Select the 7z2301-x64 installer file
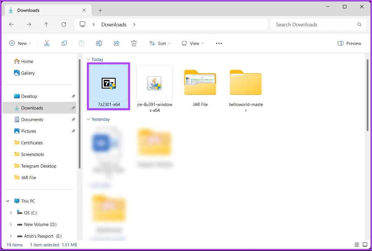 click(109, 86)
